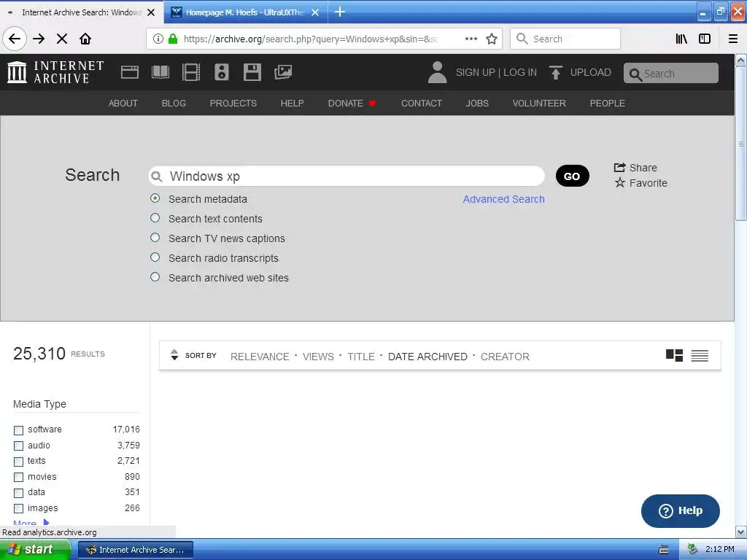Image resolution: width=747 pixels, height=560 pixels.
Task: Open the Advanced Search link
Action: tap(503, 199)
